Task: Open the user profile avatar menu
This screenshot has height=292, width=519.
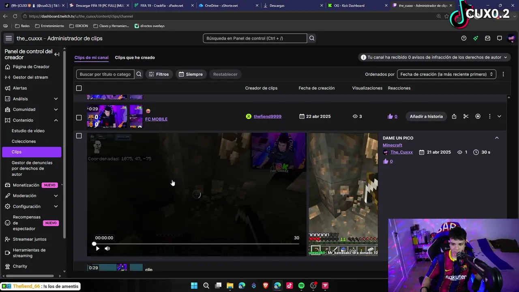Action: (511, 38)
